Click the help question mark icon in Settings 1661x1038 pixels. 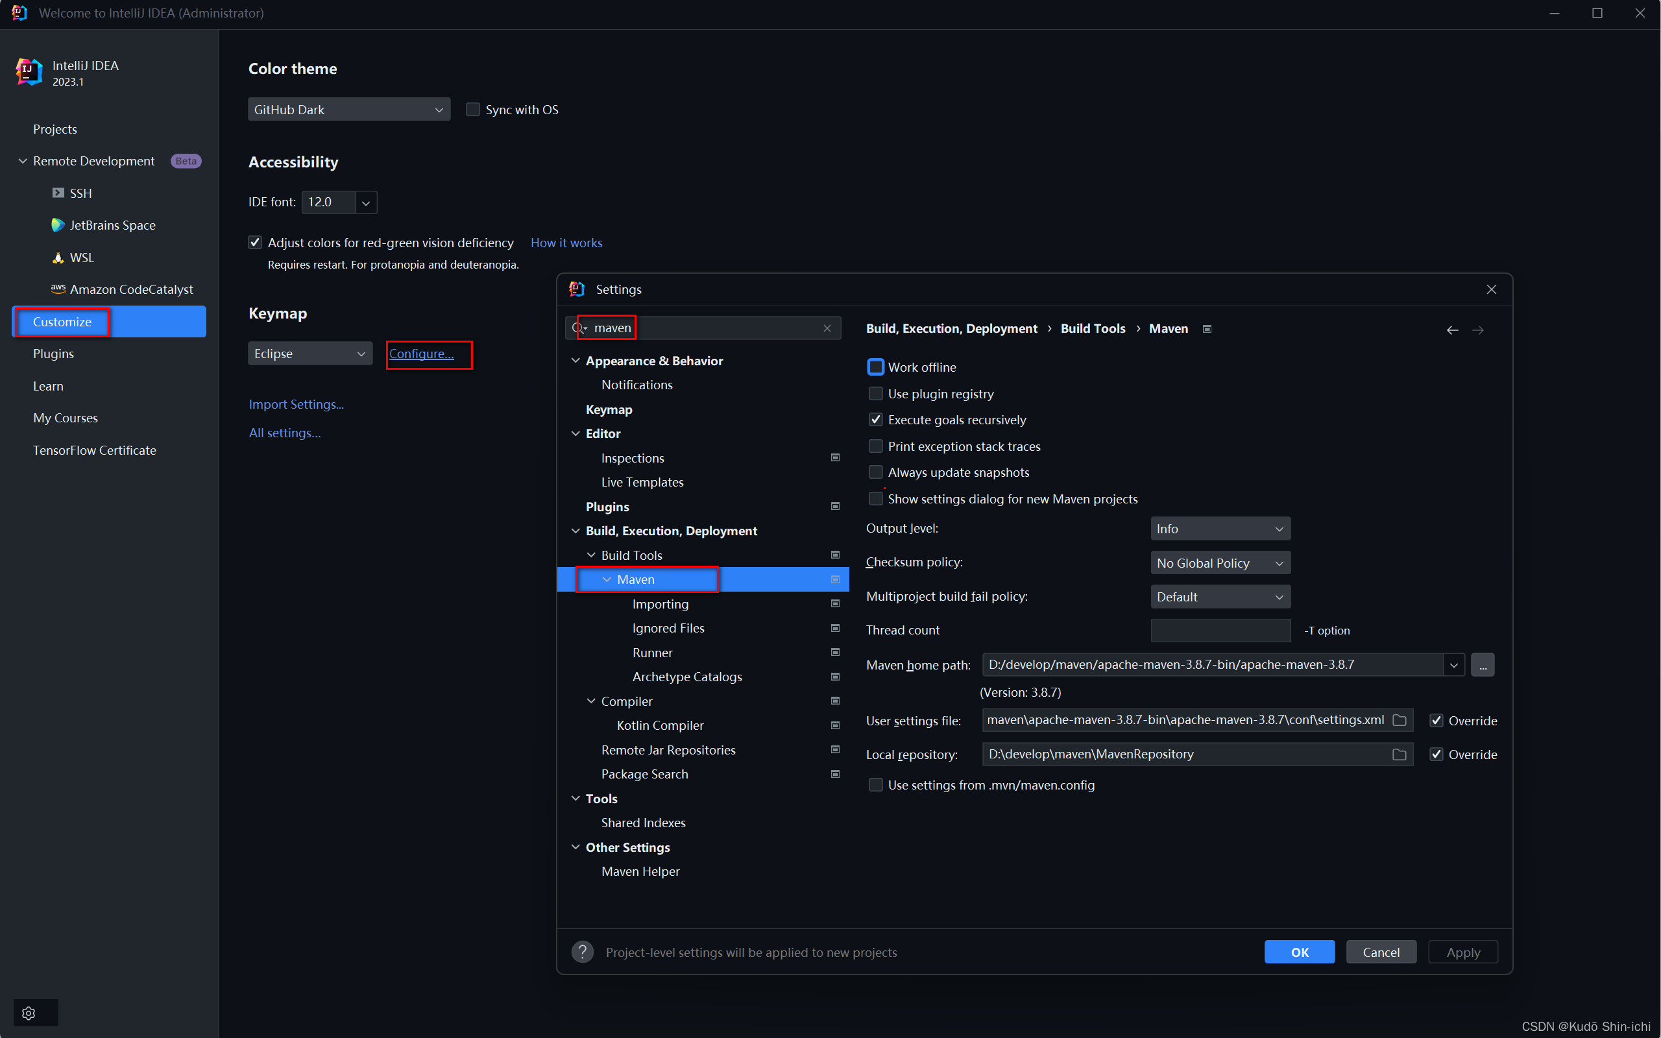[583, 952]
